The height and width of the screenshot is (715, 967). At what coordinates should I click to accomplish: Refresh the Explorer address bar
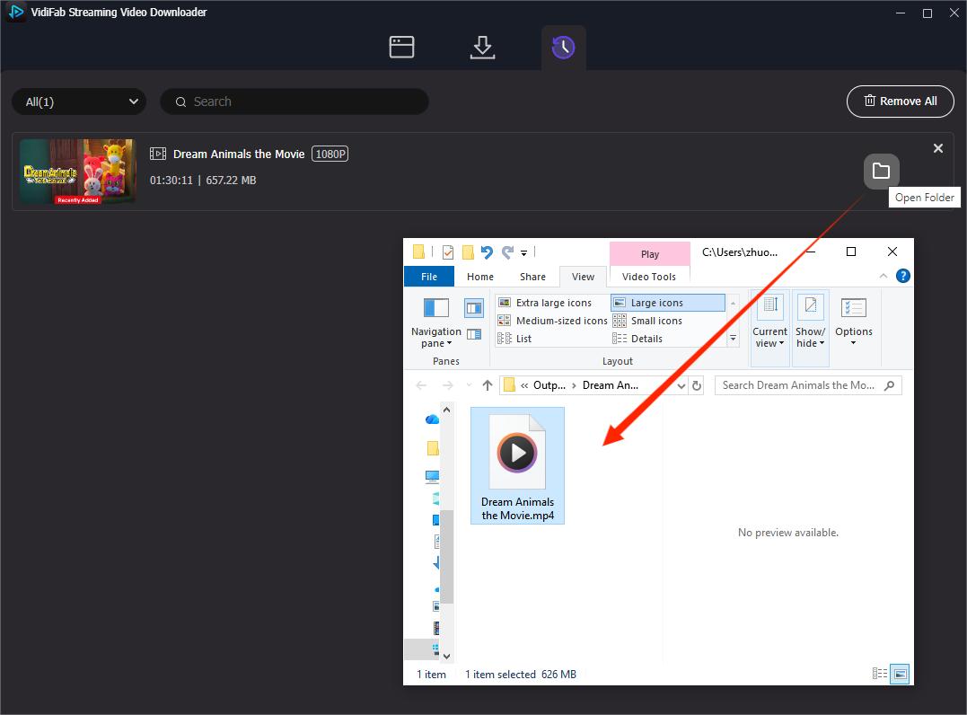click(x=696, y=385)
